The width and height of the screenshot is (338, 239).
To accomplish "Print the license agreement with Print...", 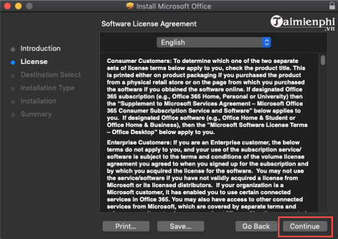I will click(x=126, y=226).
